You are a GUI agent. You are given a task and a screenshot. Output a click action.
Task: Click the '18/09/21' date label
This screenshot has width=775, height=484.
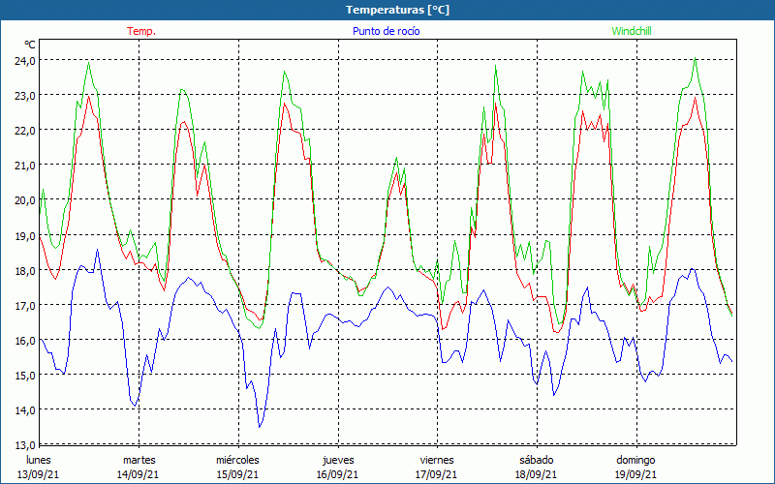536,474
